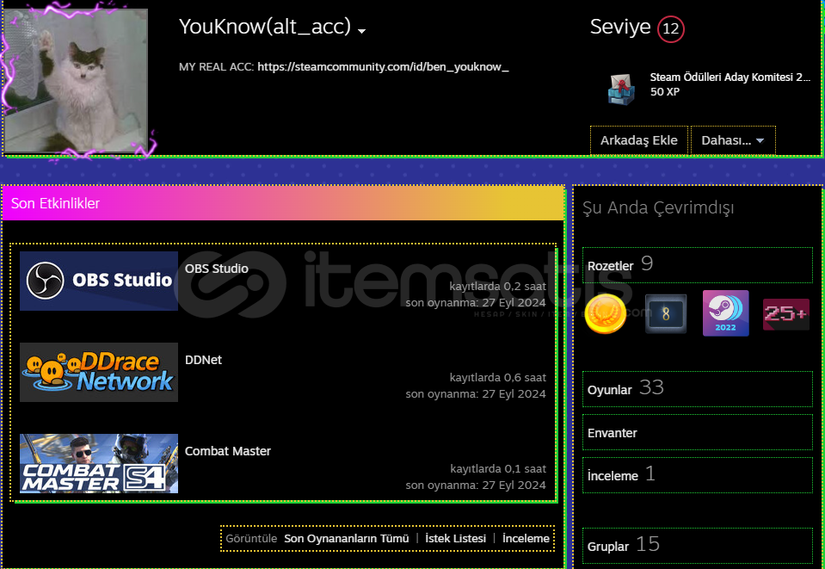Click the Seviye 12 level badge
The height and width of the screenshot is (569, 825).
pyautogui.click(x=670, y=28)
